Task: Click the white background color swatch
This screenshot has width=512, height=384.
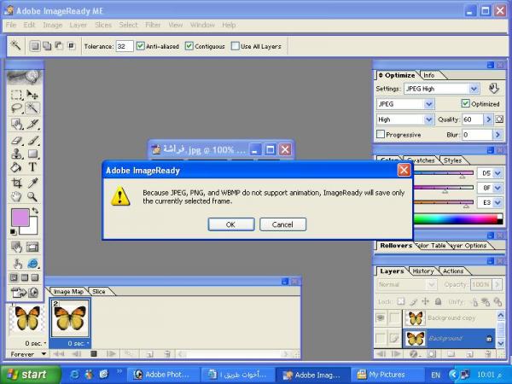Action: [32, 229]
